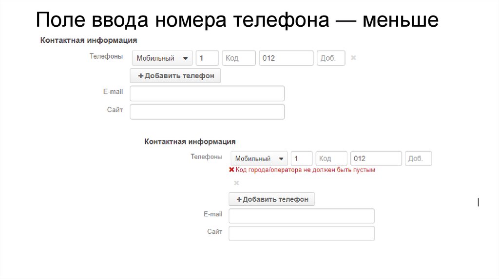This screenshot has height=279, width=499.
Task: Click the lower phone number field with 012
Action: [x=376, y=159]
